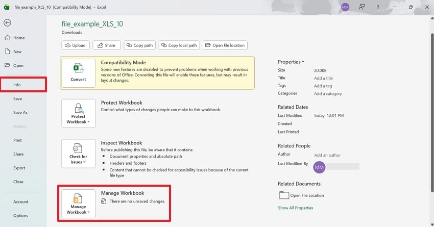This screenshot has height=227, width=434.
Task: Click the Open file location button
Action: (x=225, y=45)
